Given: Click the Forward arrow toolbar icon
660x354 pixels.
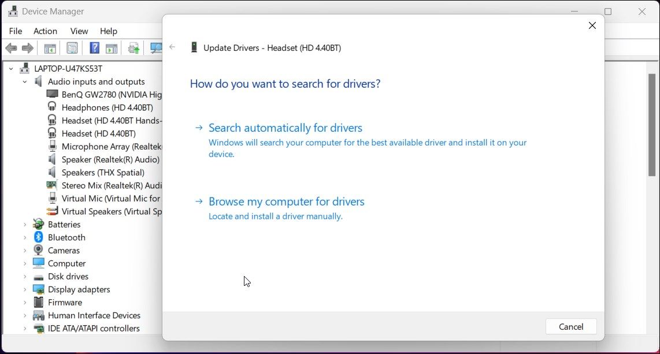Looking at the screenshot, I should click(28, 49).
